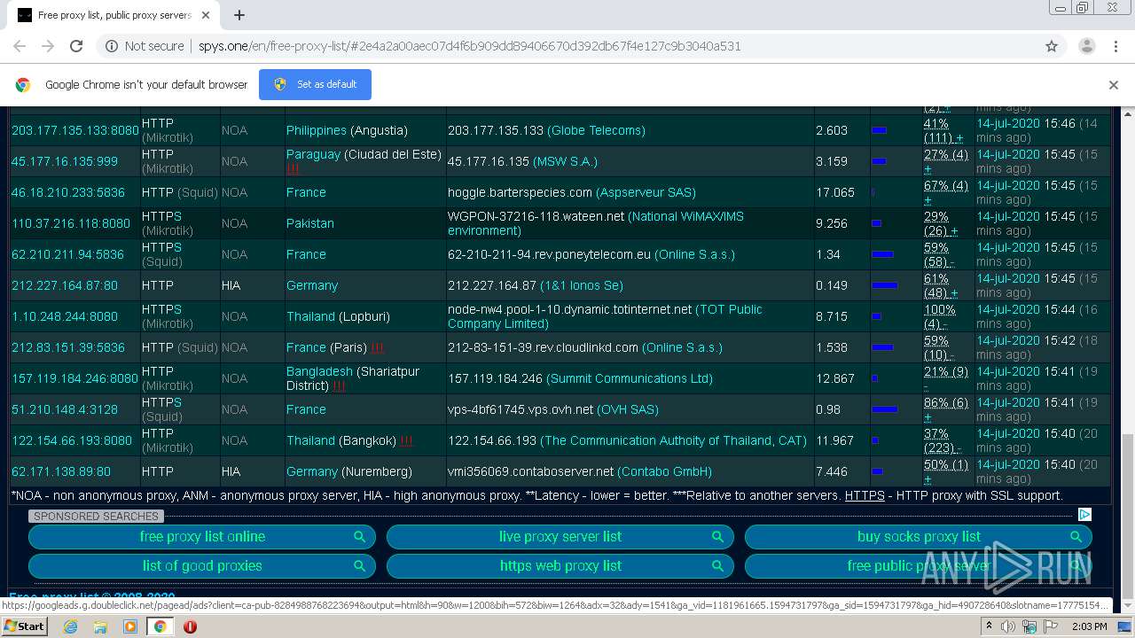Click magnifier icon on free proxy list online
This screenshot has height=638, width=1135.
tap(359, 537)
